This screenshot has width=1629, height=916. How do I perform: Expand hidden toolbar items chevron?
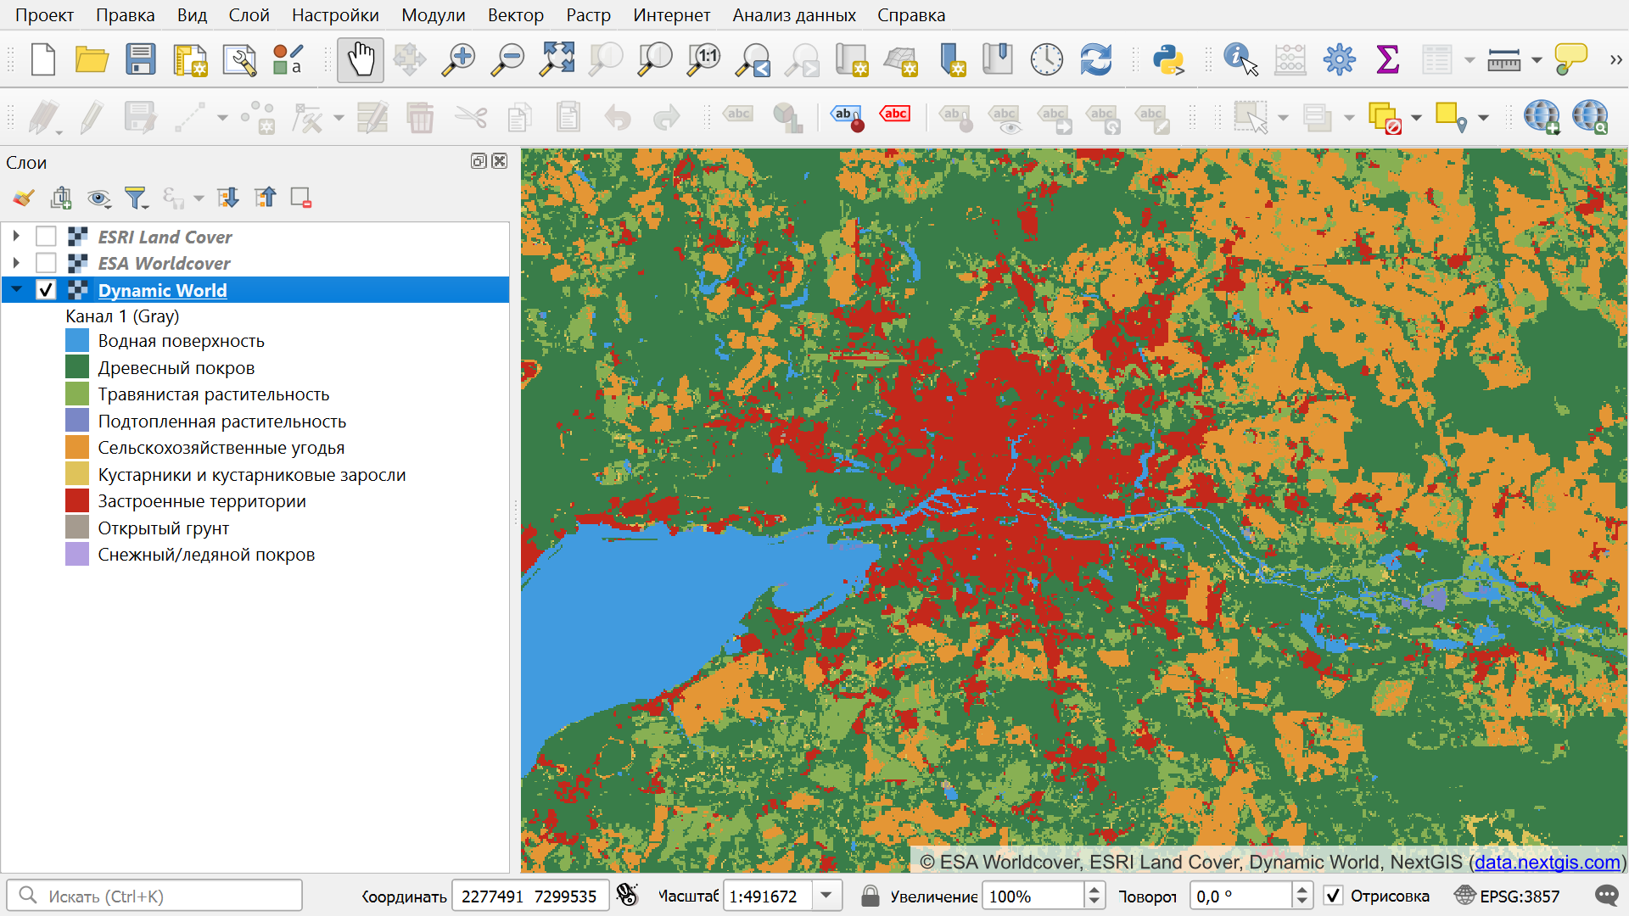point(1615,60)
